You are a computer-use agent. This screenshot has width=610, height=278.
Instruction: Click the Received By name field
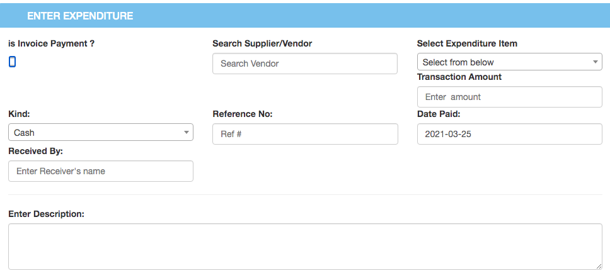pos(100,171)
